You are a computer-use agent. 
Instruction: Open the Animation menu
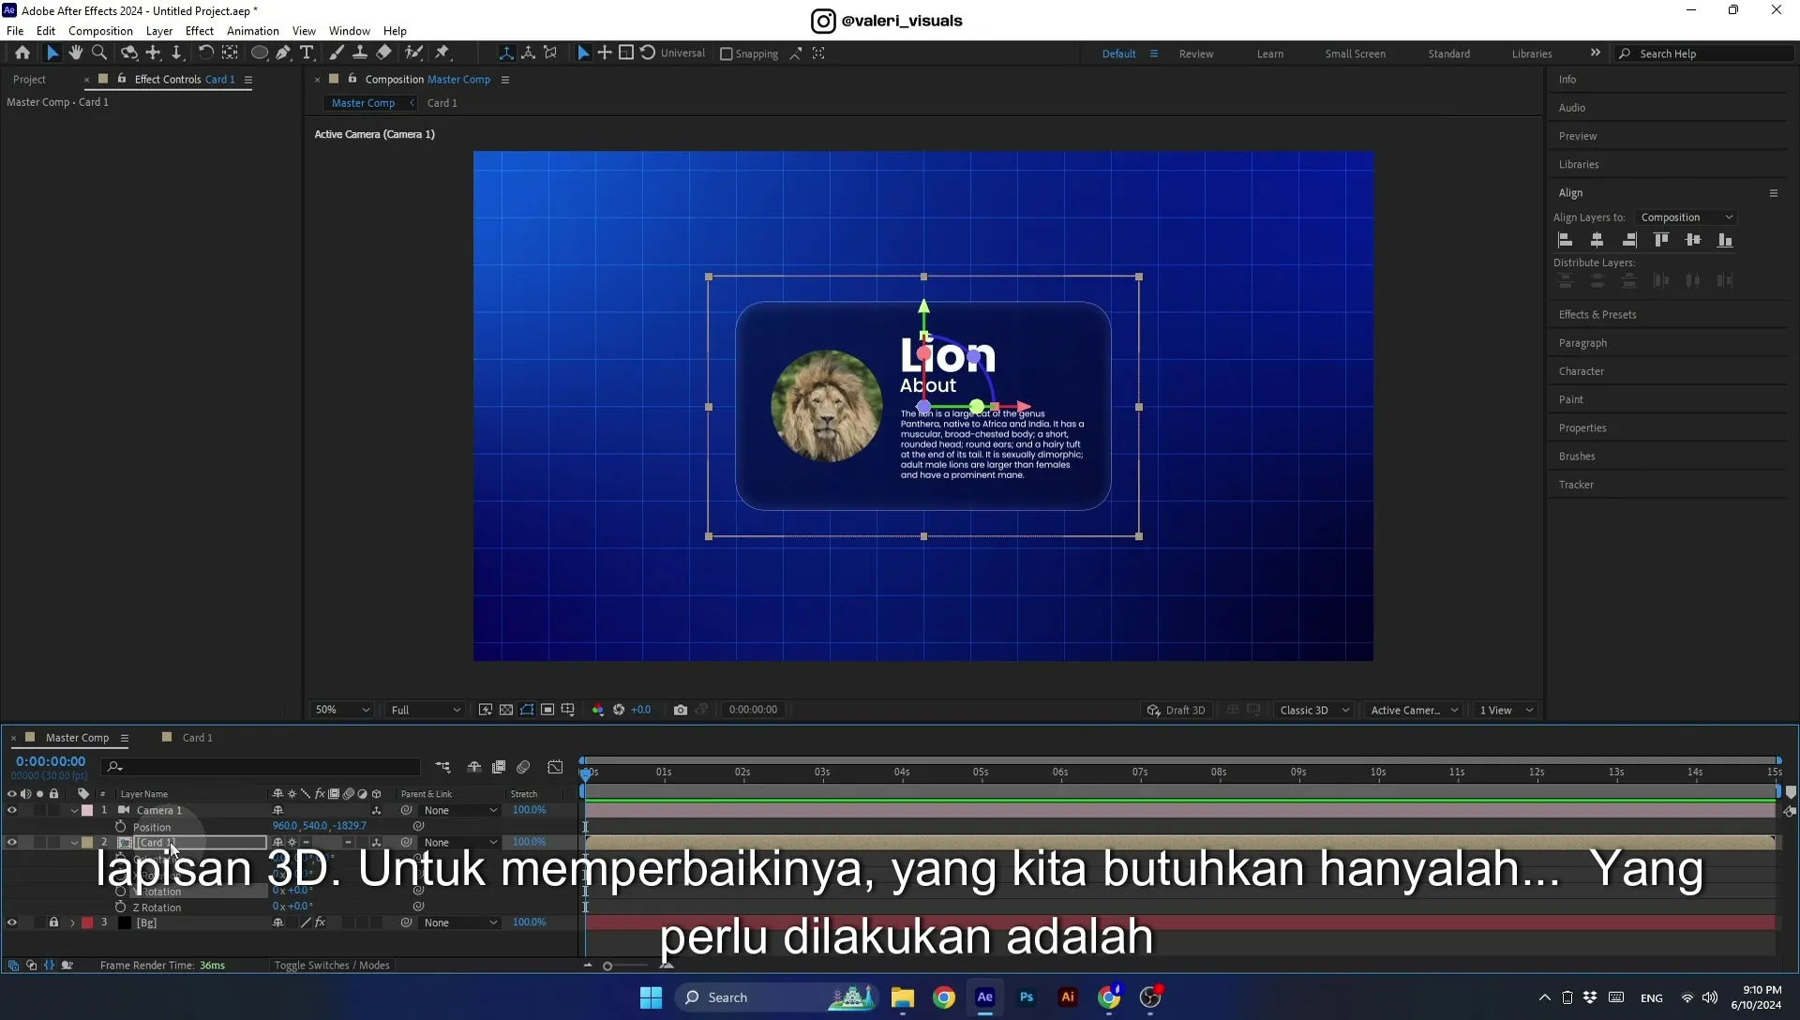pyautogui.click(x=253, y=31)
